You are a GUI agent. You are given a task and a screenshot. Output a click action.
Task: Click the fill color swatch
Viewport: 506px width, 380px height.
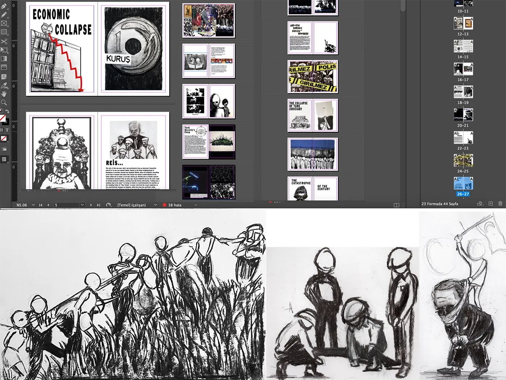coord(2,118)
